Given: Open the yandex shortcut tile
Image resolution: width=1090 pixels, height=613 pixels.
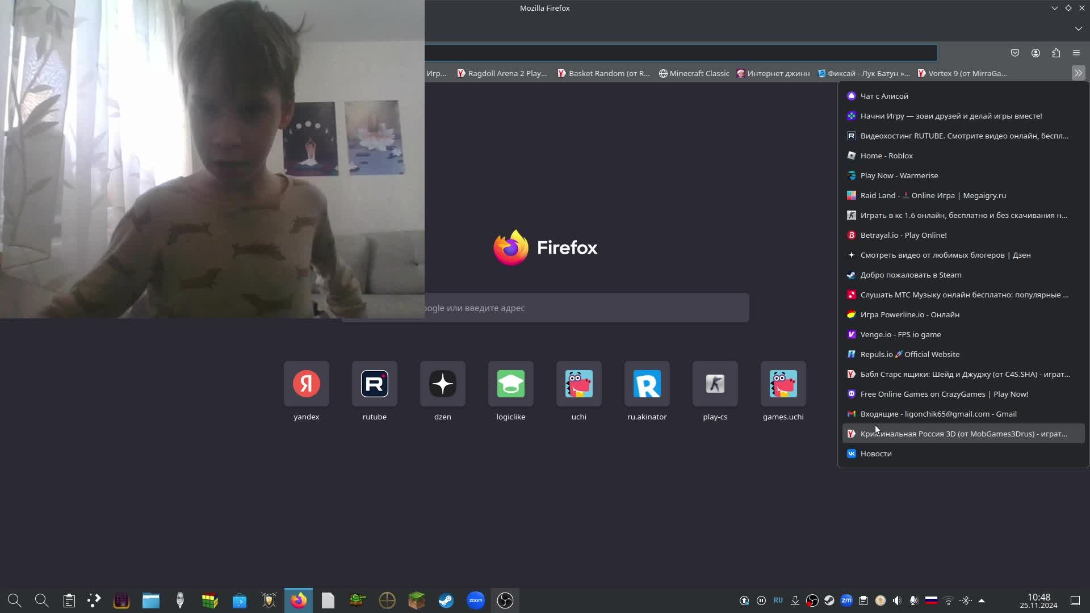Looking at the screenshot, I should click(x=307, y=384).
